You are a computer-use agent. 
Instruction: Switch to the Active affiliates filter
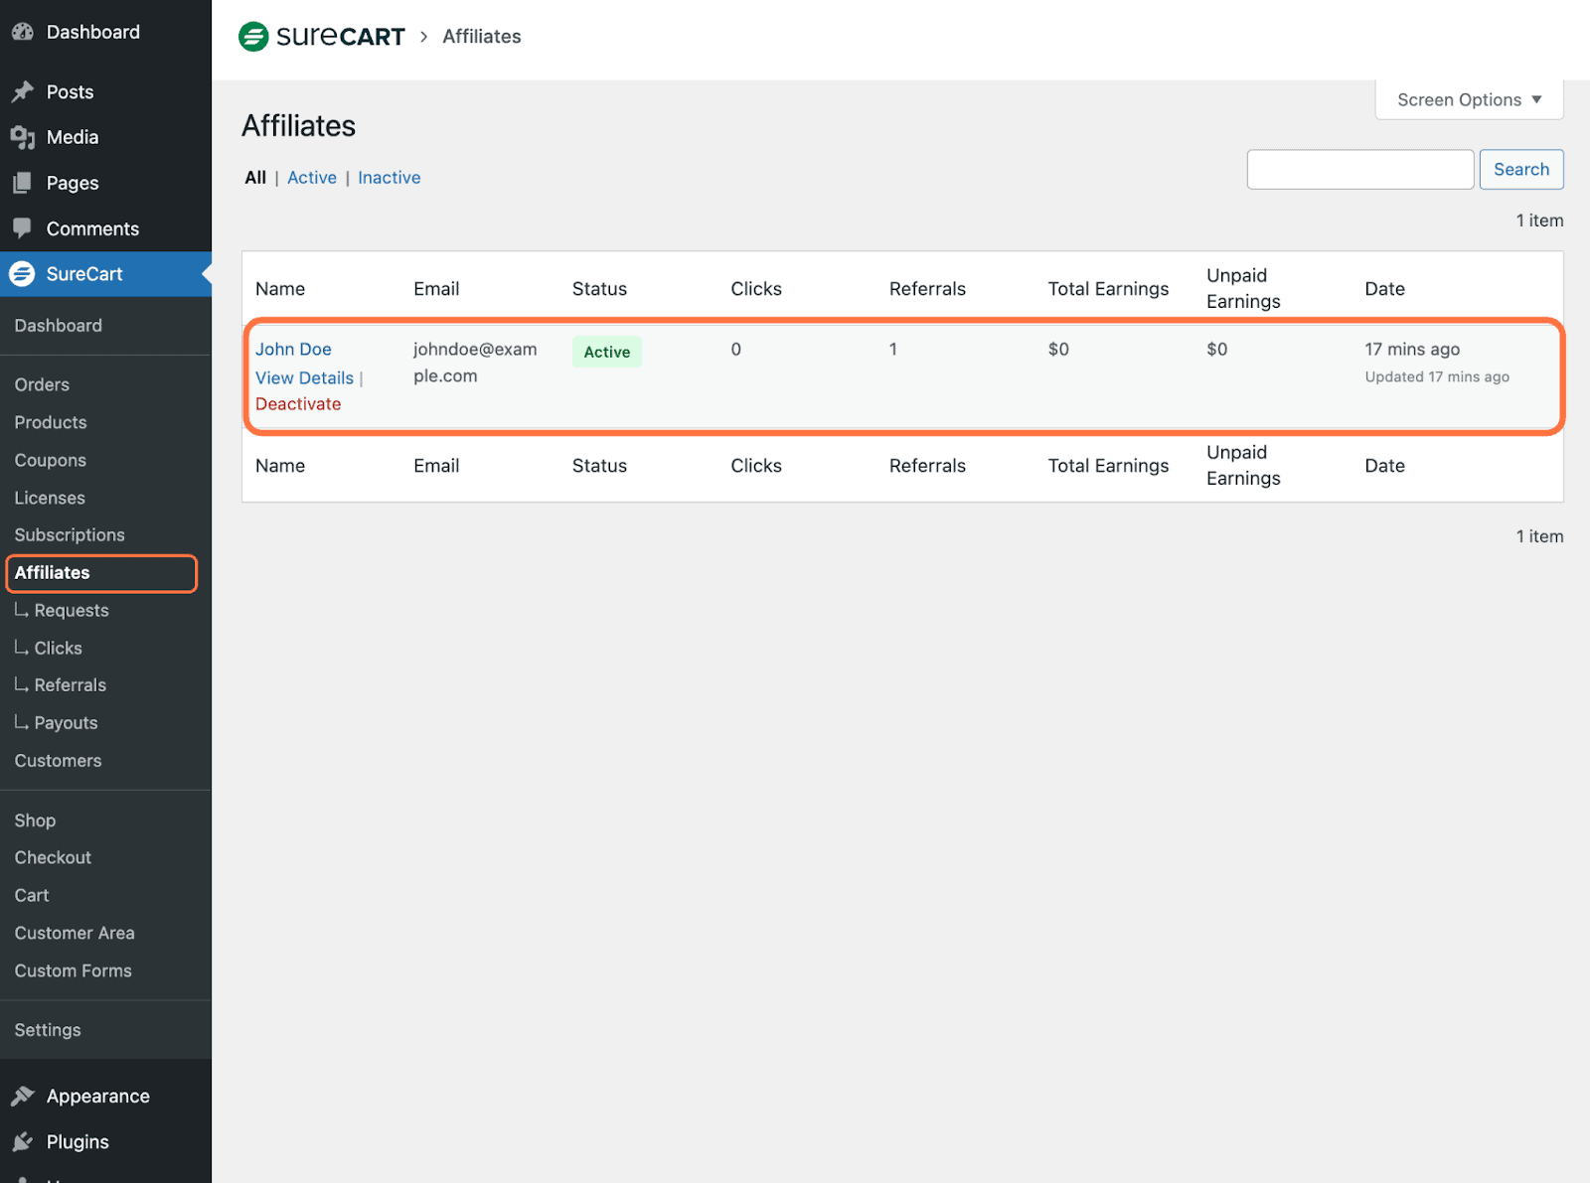pyautogui.click(x=311, y=177)
